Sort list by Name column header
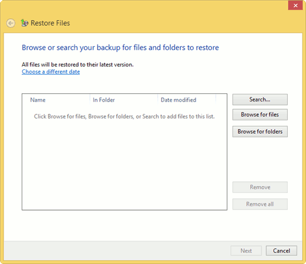Screen dimensions: 306x264 coord(56,100)
